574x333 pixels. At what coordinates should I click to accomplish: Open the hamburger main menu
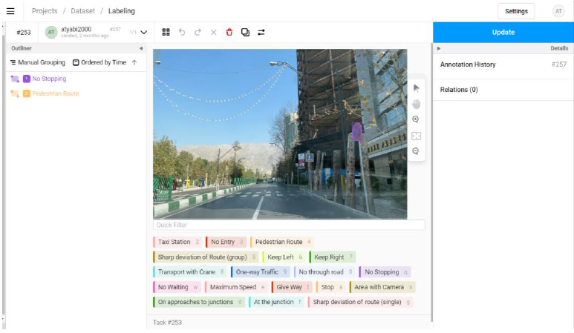pos(10,11)
